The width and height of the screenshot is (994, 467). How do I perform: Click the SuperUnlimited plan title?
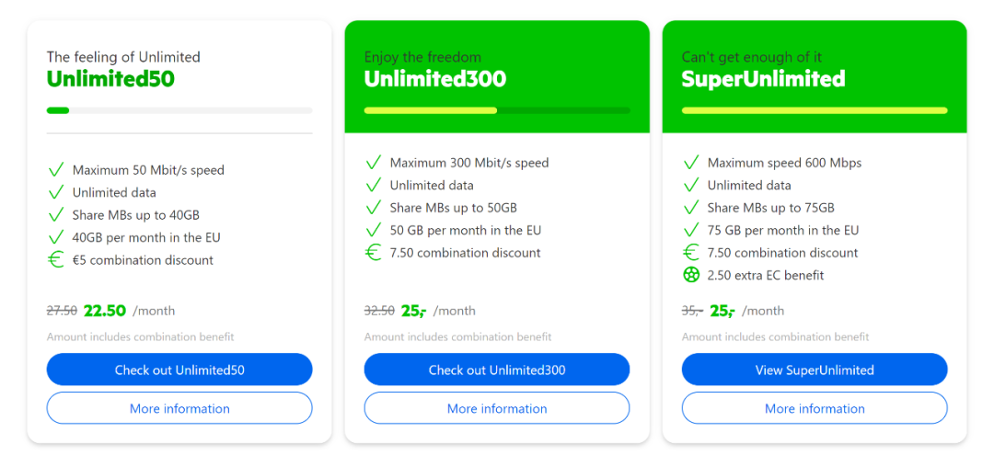pos(763,79)
